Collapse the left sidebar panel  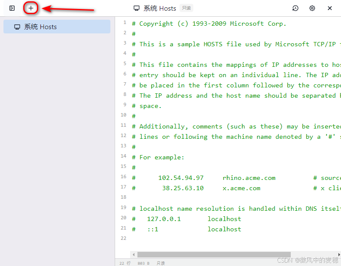point(12,8)
